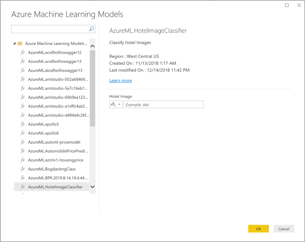The height and width of the screenshot is (242, 305).
Task: Click the Azure Machine Learning Models folder label
Action: pyautogui.click(x=56, y=44)
